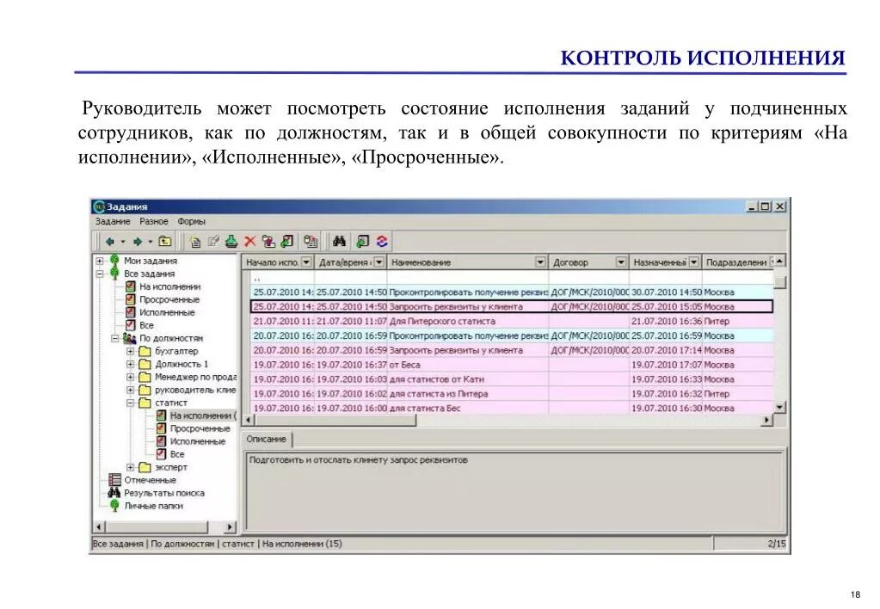880x609 pixels.
Task: Select На исполнении under Все задания
Action: [170, 286]
